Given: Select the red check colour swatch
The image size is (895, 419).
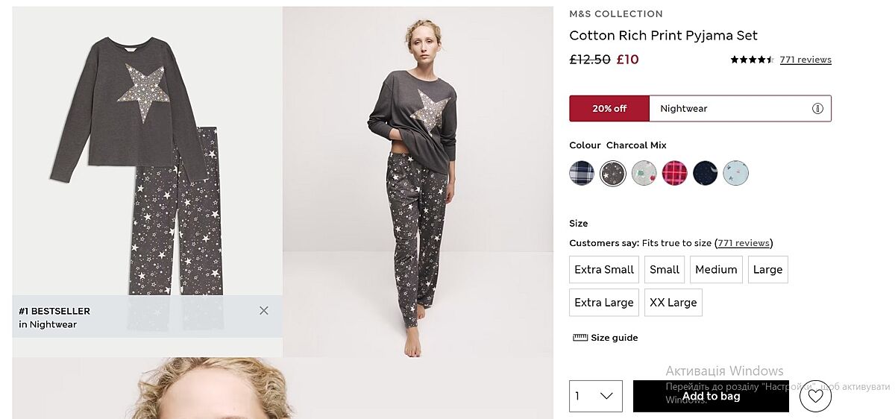Looking at the screenshot, I should (x=674, y=173).
